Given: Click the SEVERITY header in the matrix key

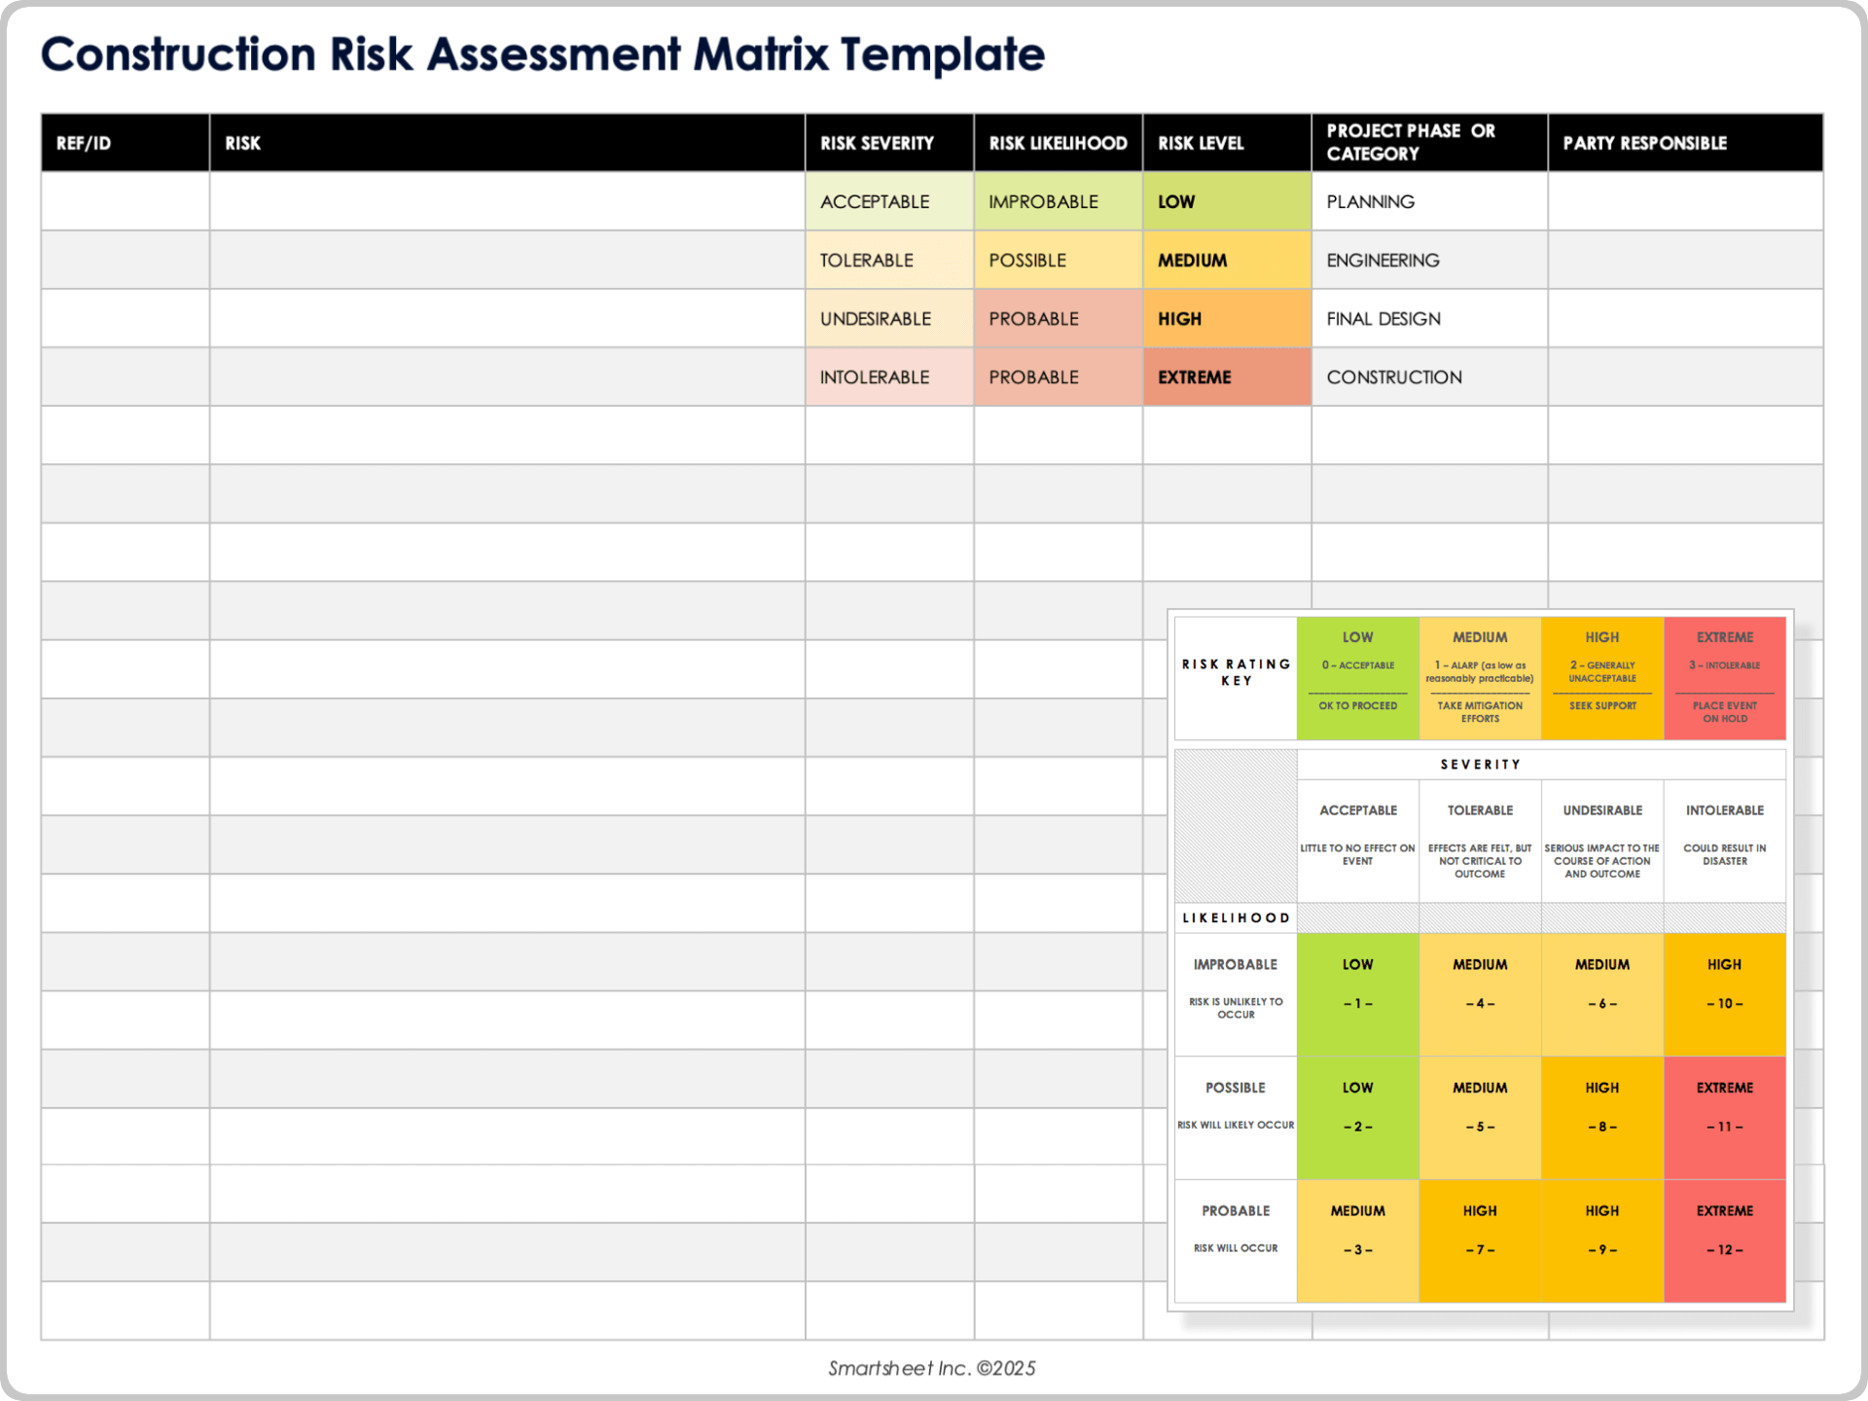Looking at the screenshot, I should (x=1480, y=764).
